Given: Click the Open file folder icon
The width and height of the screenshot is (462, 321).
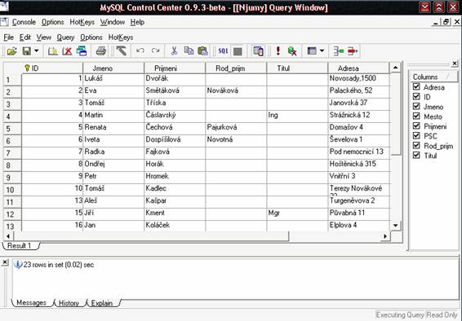Looking at the screenshot, I should pyautogui.click(x=11, y=51).
